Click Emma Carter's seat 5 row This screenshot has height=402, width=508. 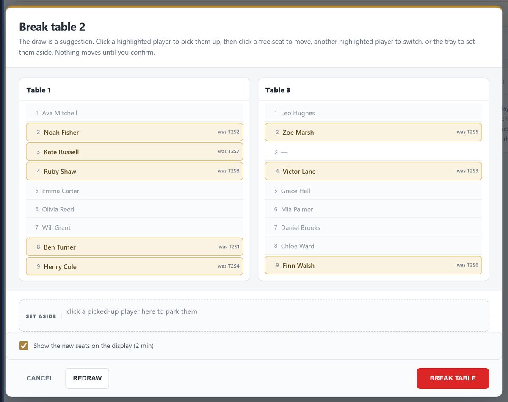(x=135, y=191)
